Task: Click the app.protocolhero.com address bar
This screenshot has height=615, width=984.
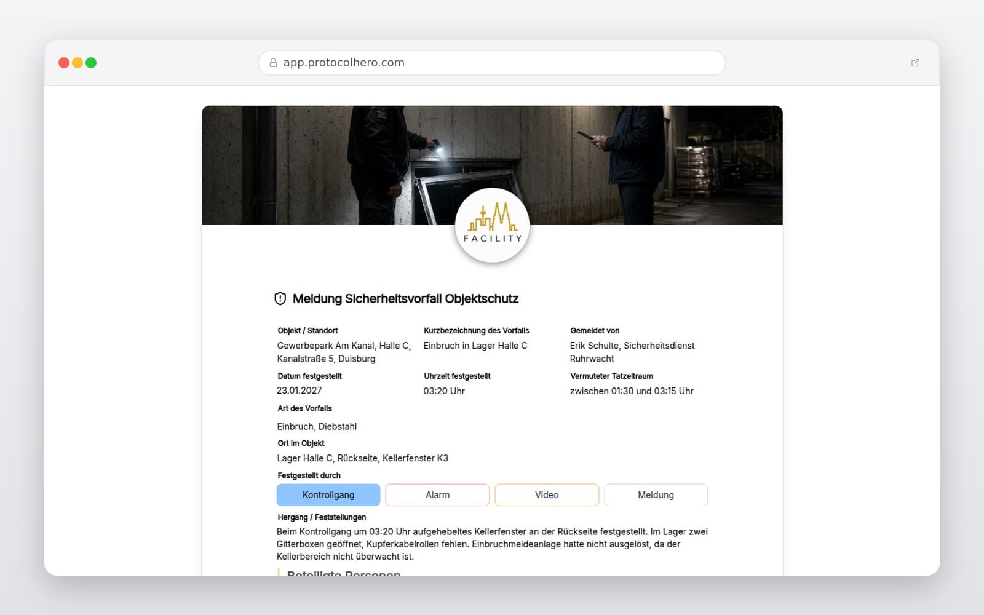Action: [492, 63]
